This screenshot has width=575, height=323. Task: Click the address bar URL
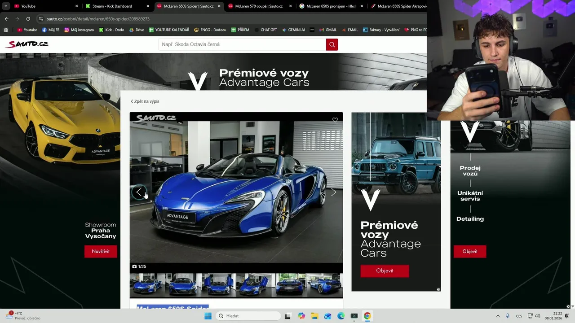(98, 19)
